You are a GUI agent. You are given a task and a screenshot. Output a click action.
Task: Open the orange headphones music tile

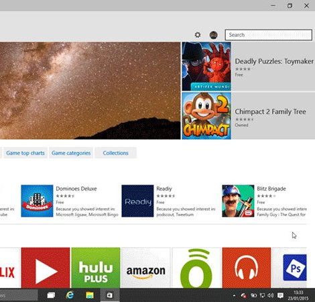247,268
